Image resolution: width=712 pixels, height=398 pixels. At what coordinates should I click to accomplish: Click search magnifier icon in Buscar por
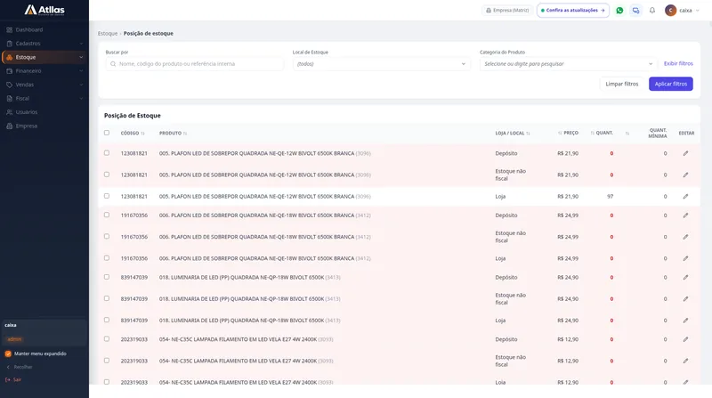[113, 64]
